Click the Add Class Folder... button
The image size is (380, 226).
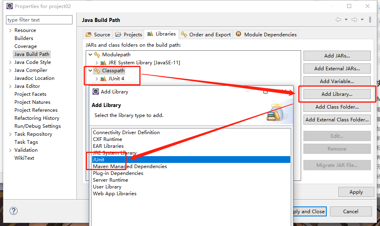click(337, 107)
